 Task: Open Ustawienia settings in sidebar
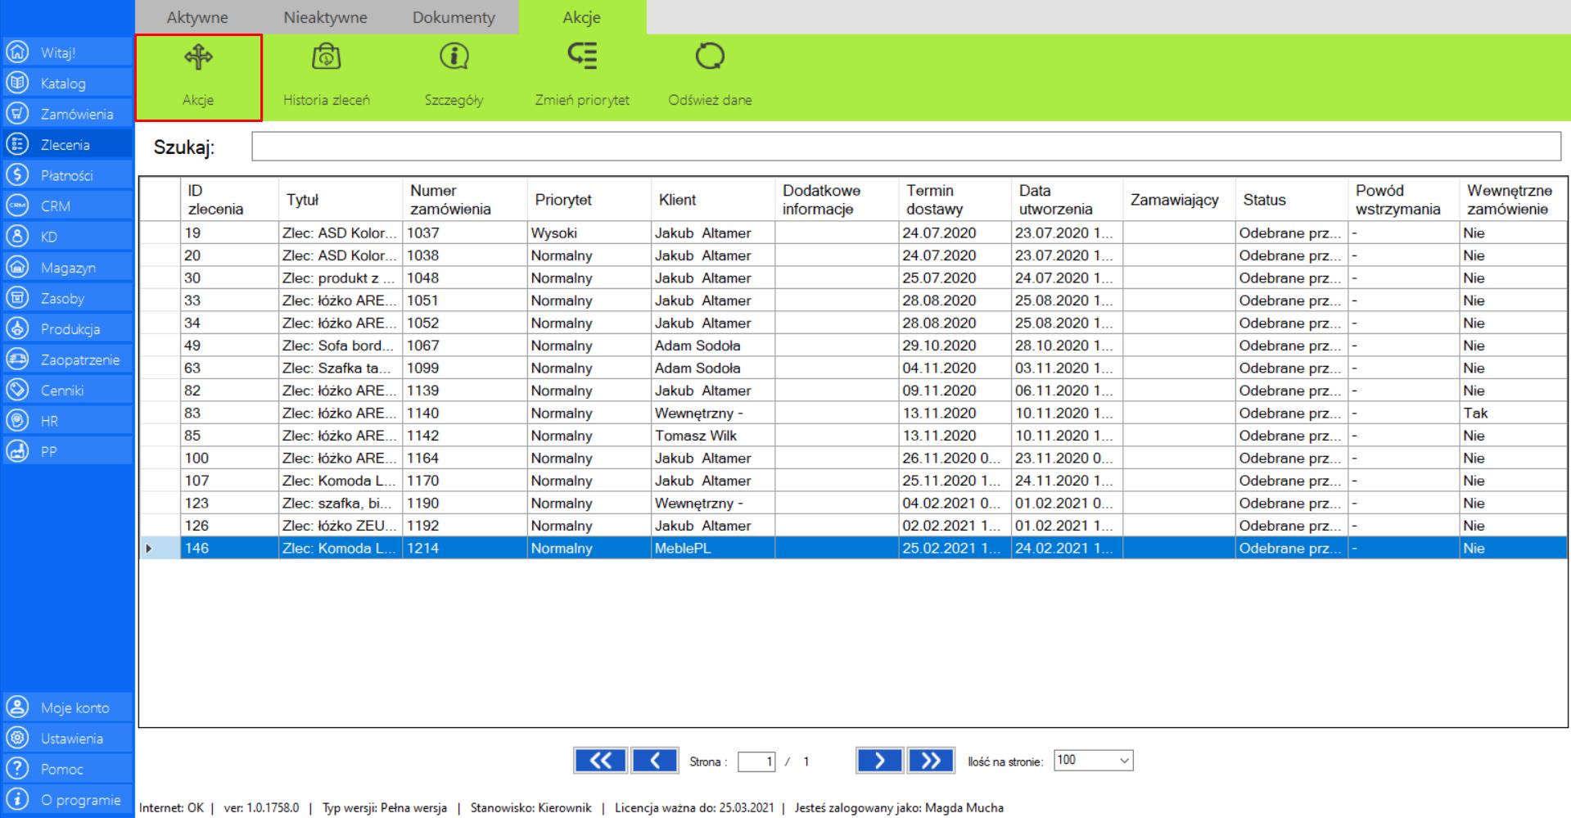(x=71, y=739)
